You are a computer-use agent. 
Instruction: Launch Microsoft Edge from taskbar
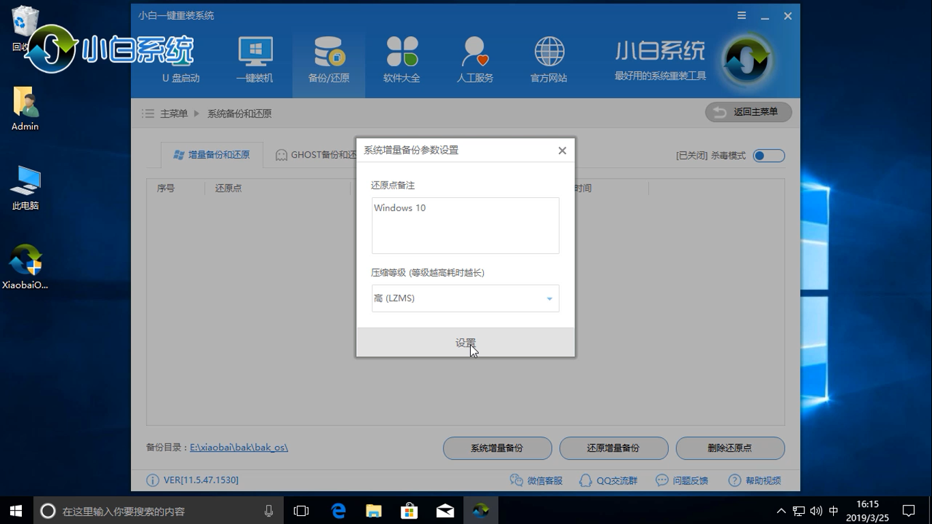338,510
